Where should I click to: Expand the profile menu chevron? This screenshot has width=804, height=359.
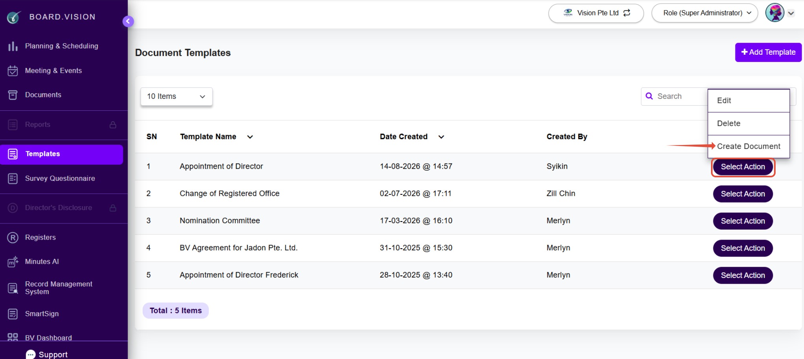click(791, 13)
